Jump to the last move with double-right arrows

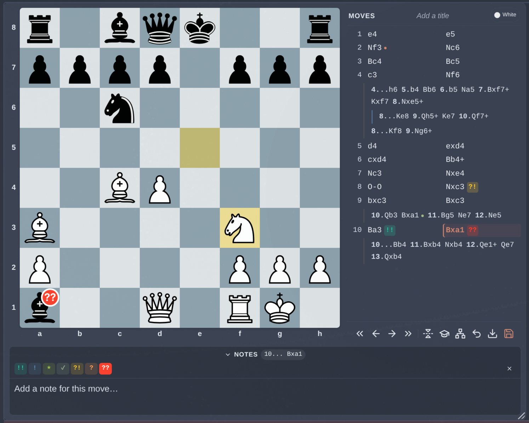coord(408,334)
